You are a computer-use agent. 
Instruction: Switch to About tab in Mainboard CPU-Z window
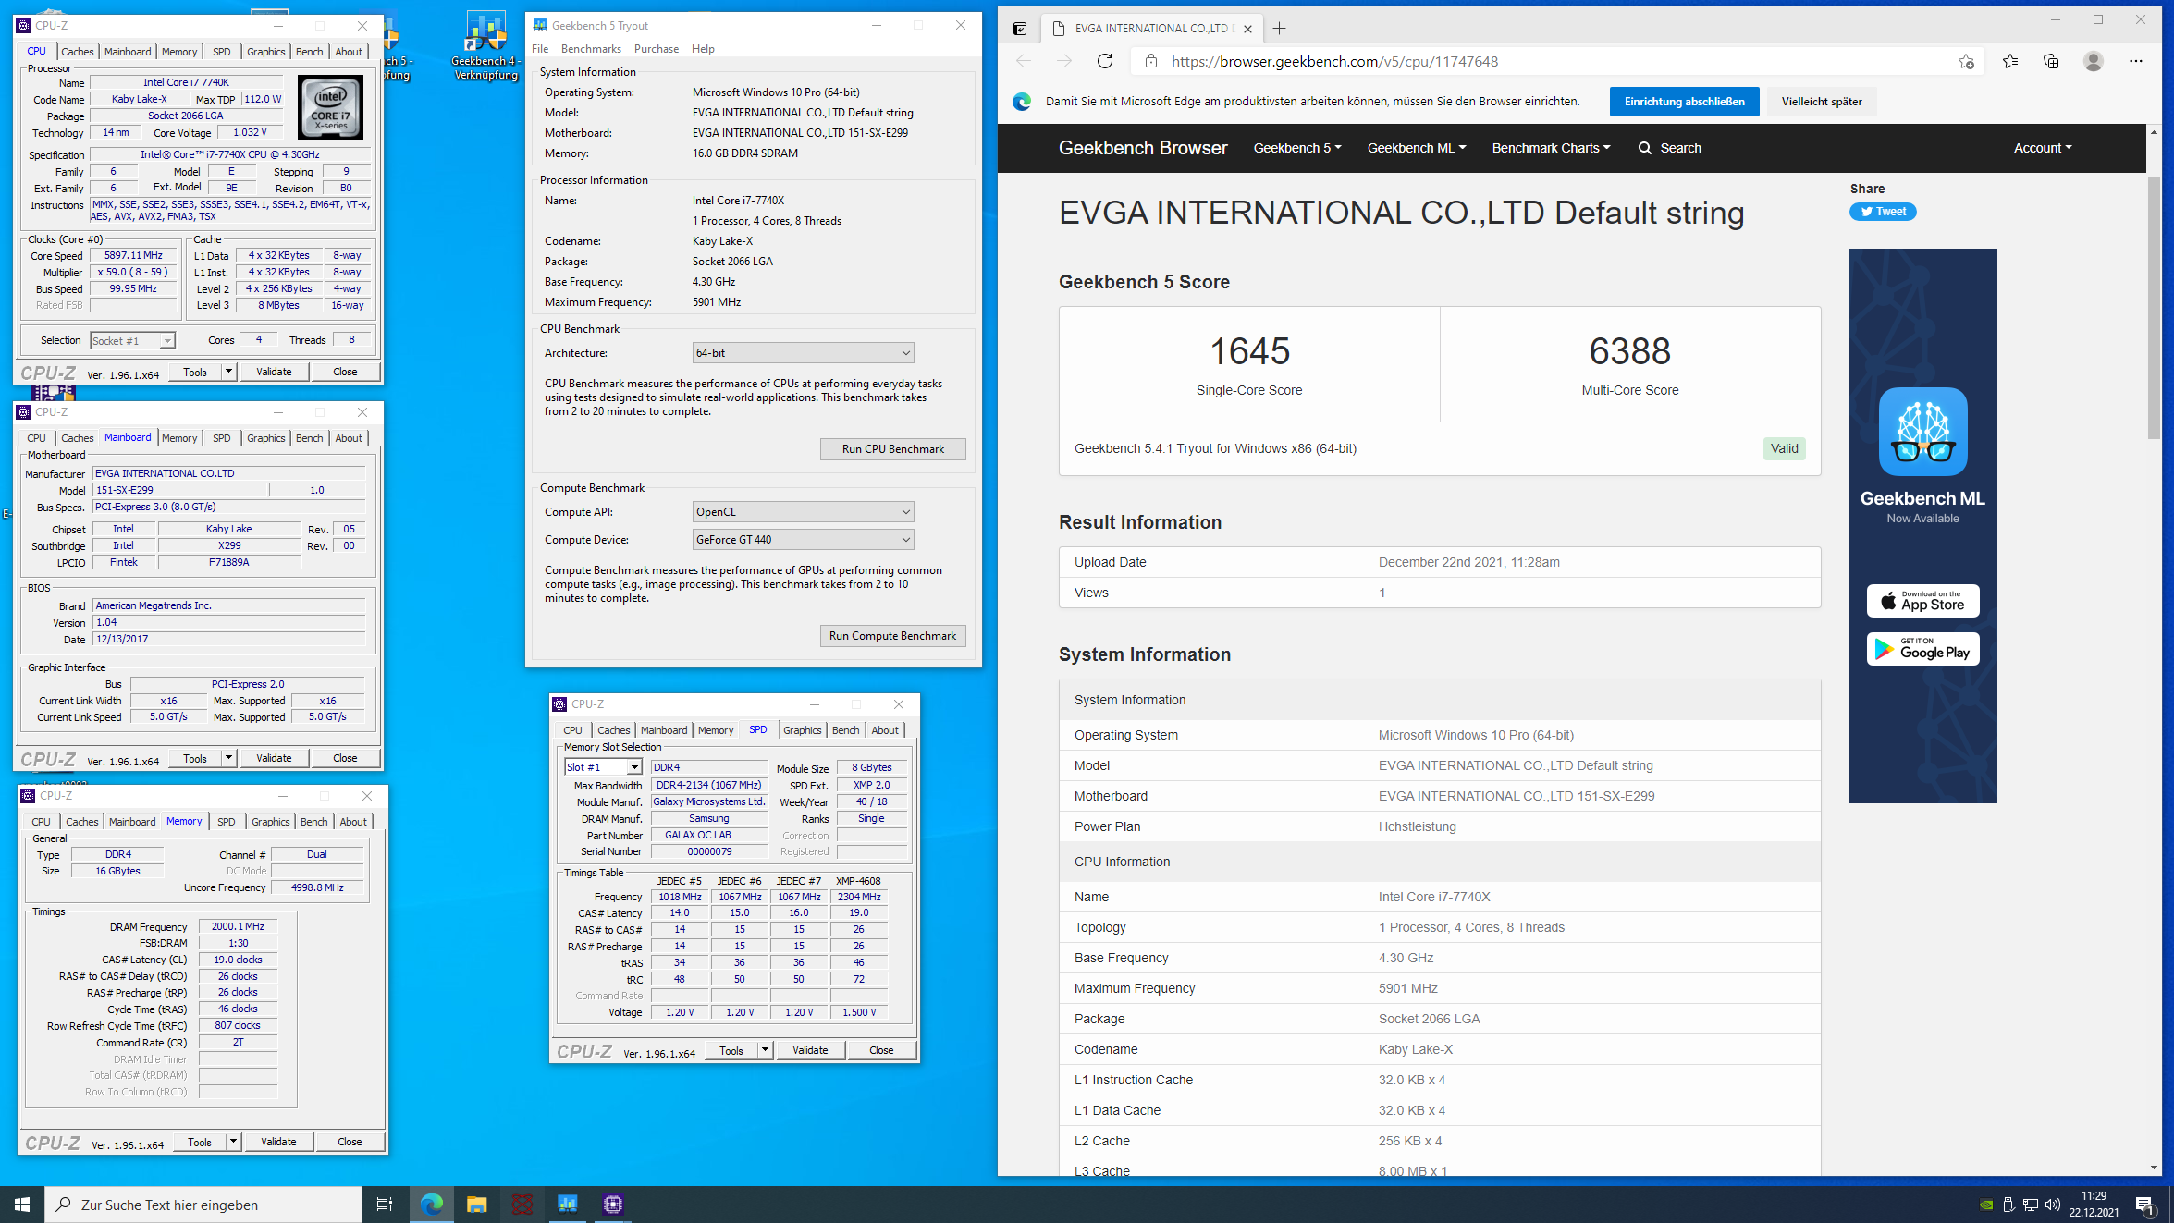[349, 438]
